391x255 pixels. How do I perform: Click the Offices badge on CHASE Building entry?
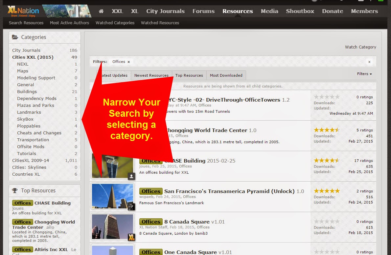[x=150, y=161]
